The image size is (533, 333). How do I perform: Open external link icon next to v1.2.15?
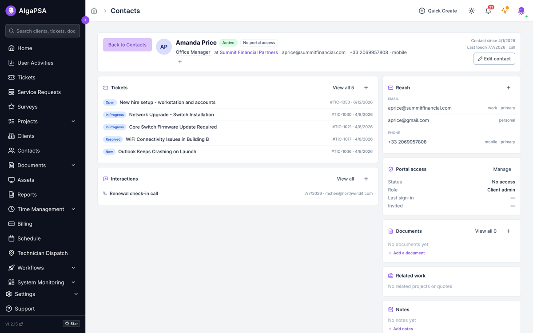coord(21,324)
